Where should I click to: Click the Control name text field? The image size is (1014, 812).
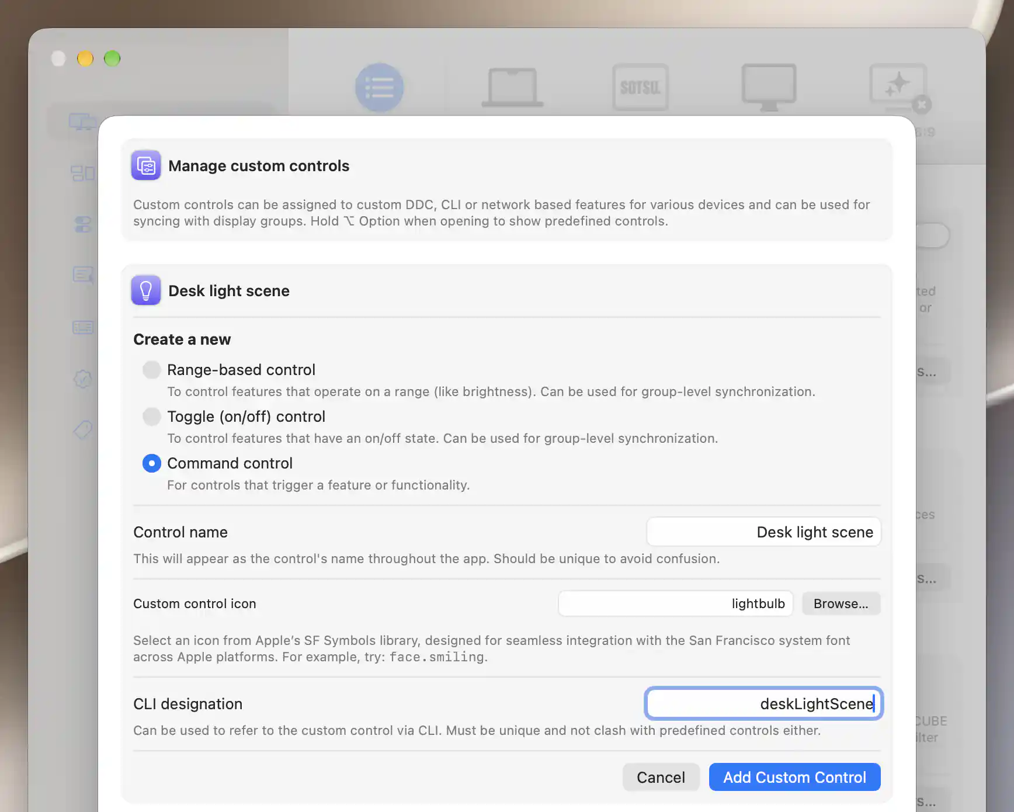coord(763,532)
